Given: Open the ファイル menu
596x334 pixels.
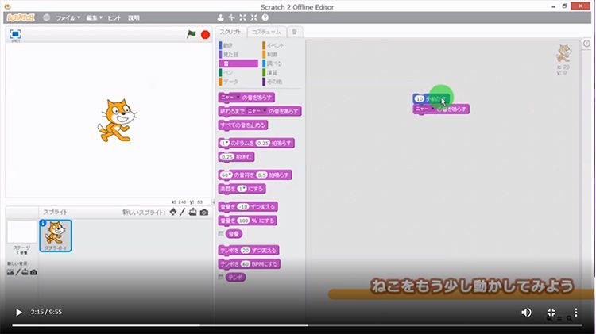Looking at the screenshot, I should (x=68, y=17).
